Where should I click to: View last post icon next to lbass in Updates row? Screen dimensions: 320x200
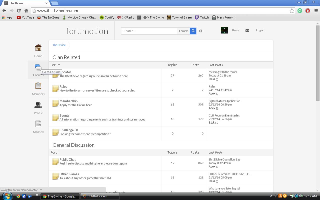pyautogui.click(x=217, y=79)
